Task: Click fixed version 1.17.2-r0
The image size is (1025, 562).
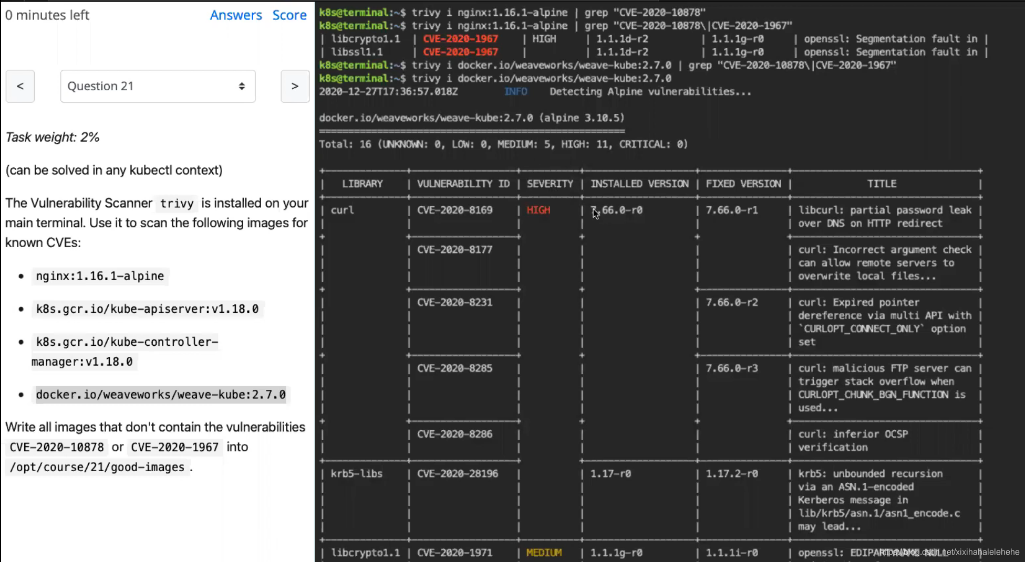Action: (x=732, y=474)
